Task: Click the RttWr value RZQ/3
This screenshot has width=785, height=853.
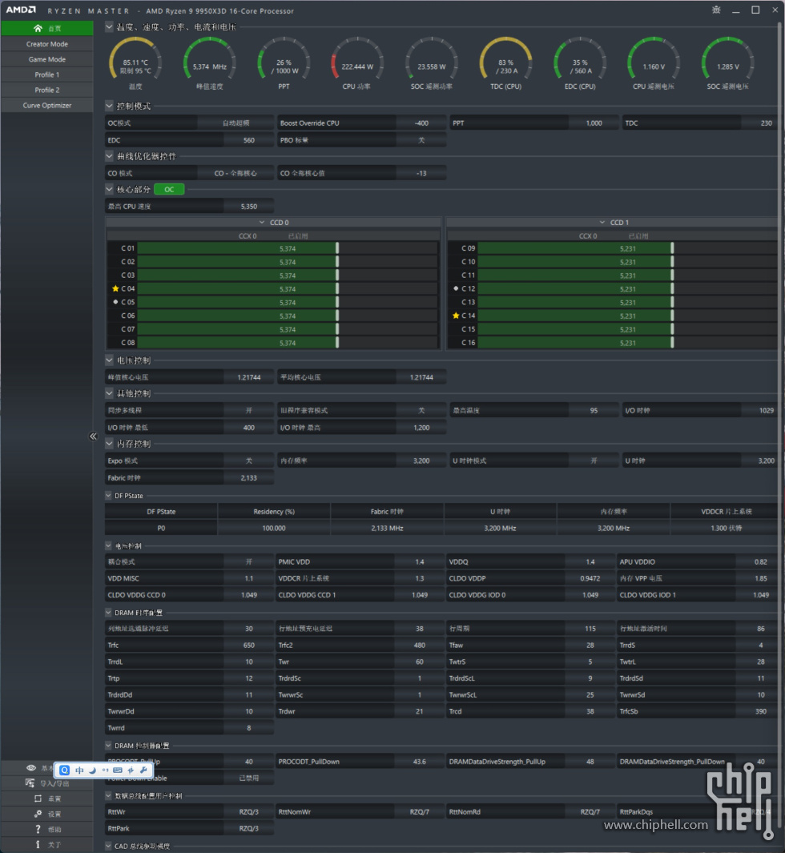Action: coord(249,811)
